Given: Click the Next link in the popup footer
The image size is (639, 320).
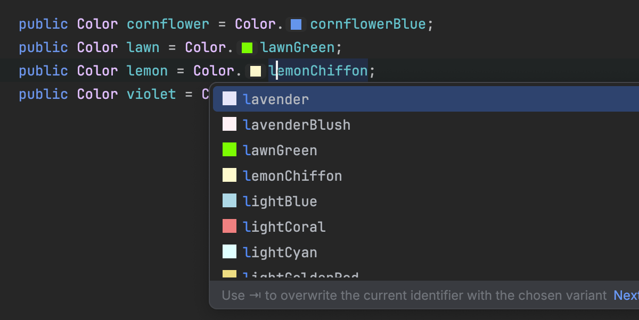Looking at the screenshot, I should pyautogui.click(x=626, y=296).
